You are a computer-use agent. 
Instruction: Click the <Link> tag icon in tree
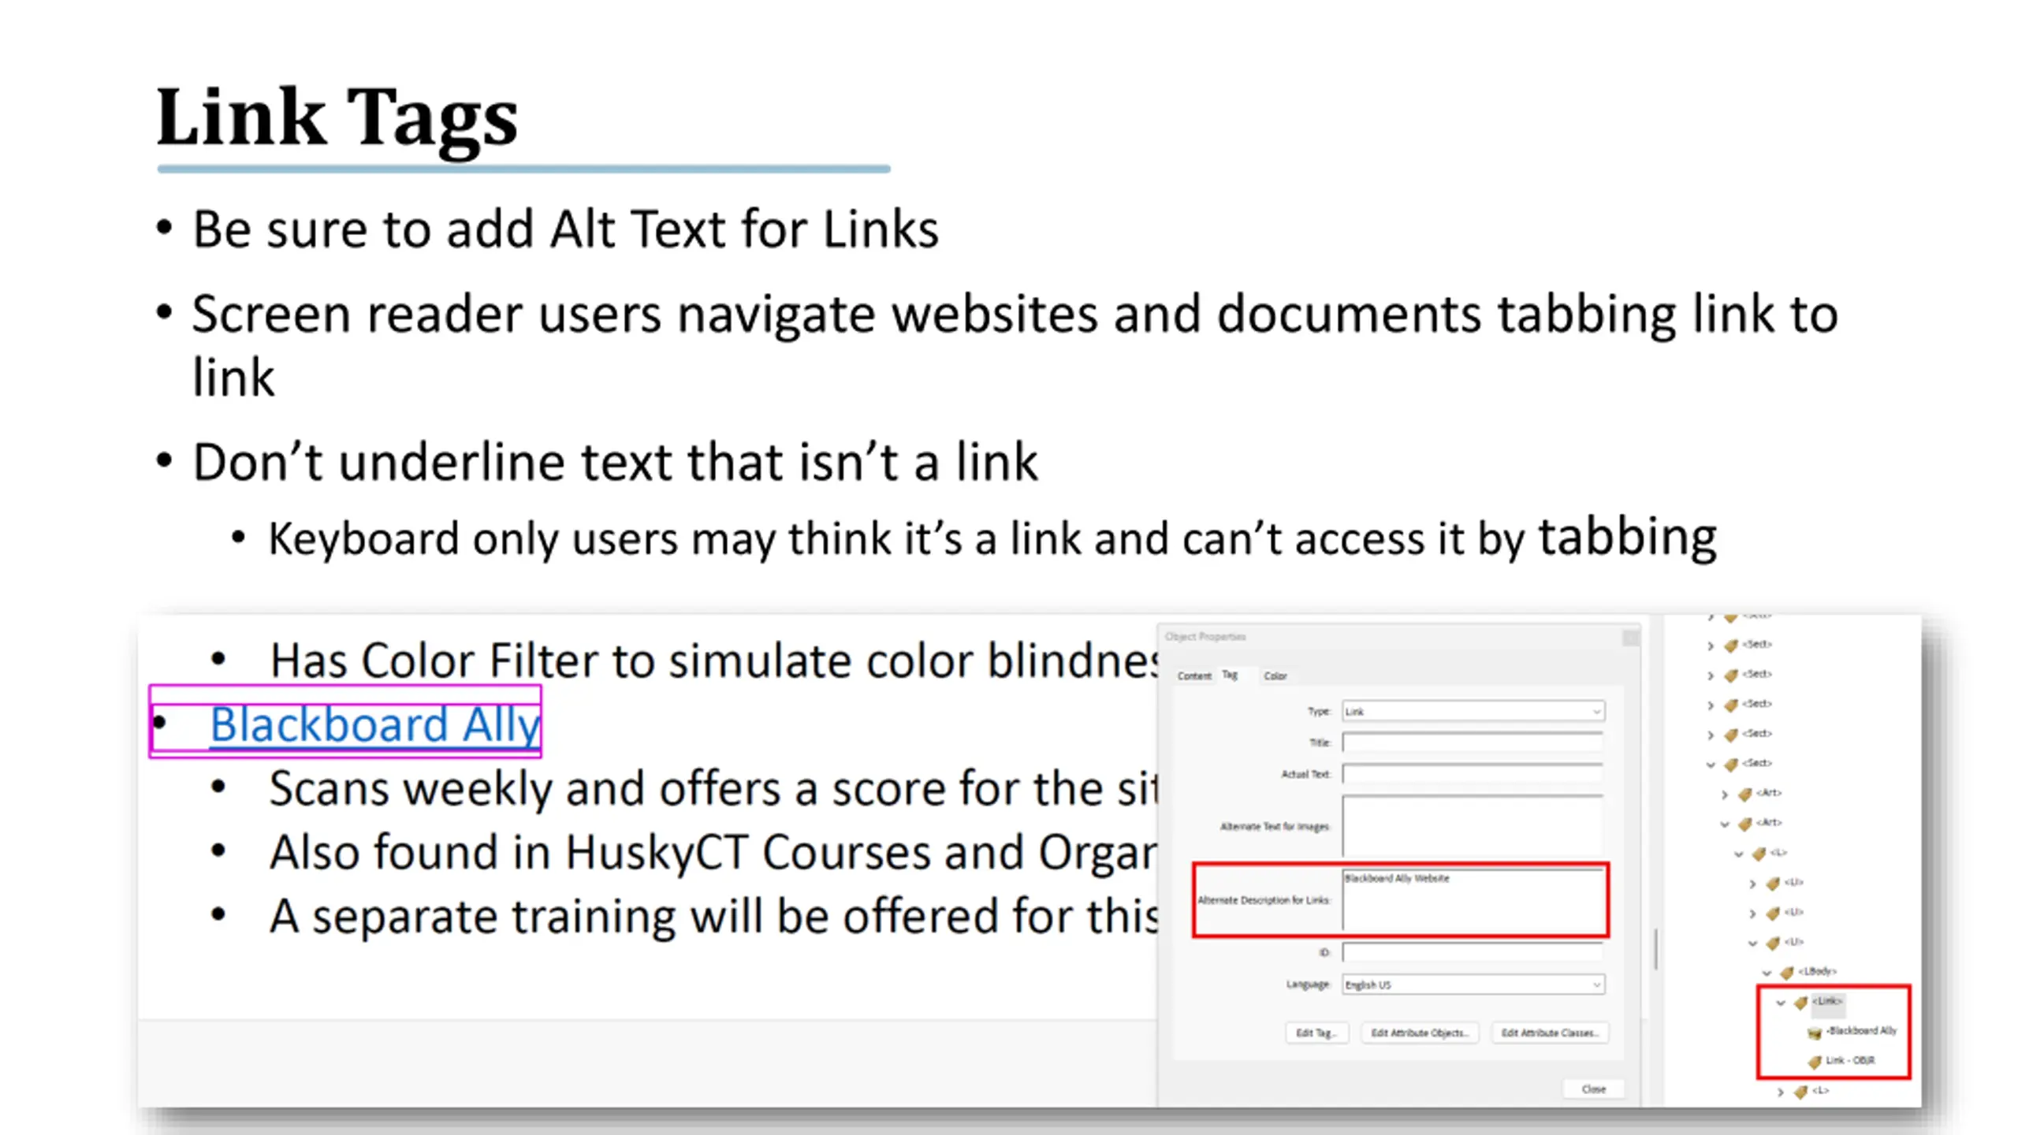1800,1003
